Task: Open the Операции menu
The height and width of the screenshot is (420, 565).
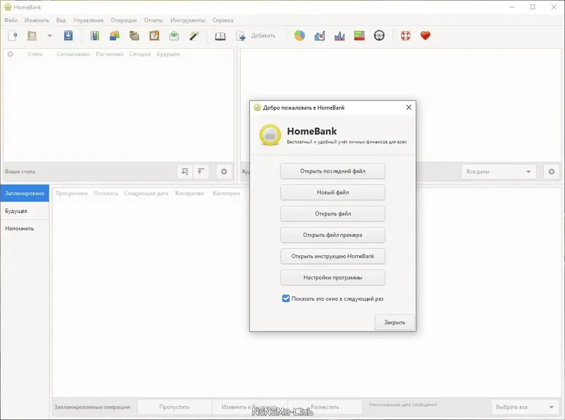Action: pyautogui.click(x=124, y=21)
